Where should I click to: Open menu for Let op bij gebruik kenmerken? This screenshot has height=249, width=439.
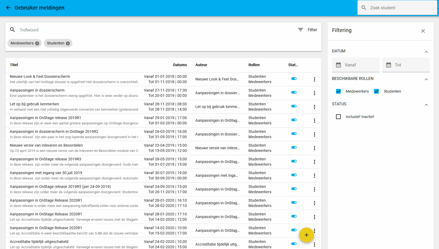click(x=315, y=107)
